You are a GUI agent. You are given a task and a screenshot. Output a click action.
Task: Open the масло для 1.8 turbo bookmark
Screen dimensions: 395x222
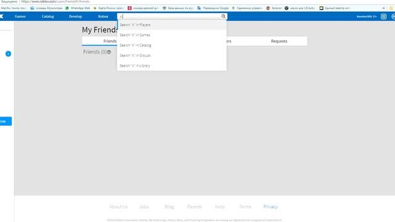click(x=300, y=8)
